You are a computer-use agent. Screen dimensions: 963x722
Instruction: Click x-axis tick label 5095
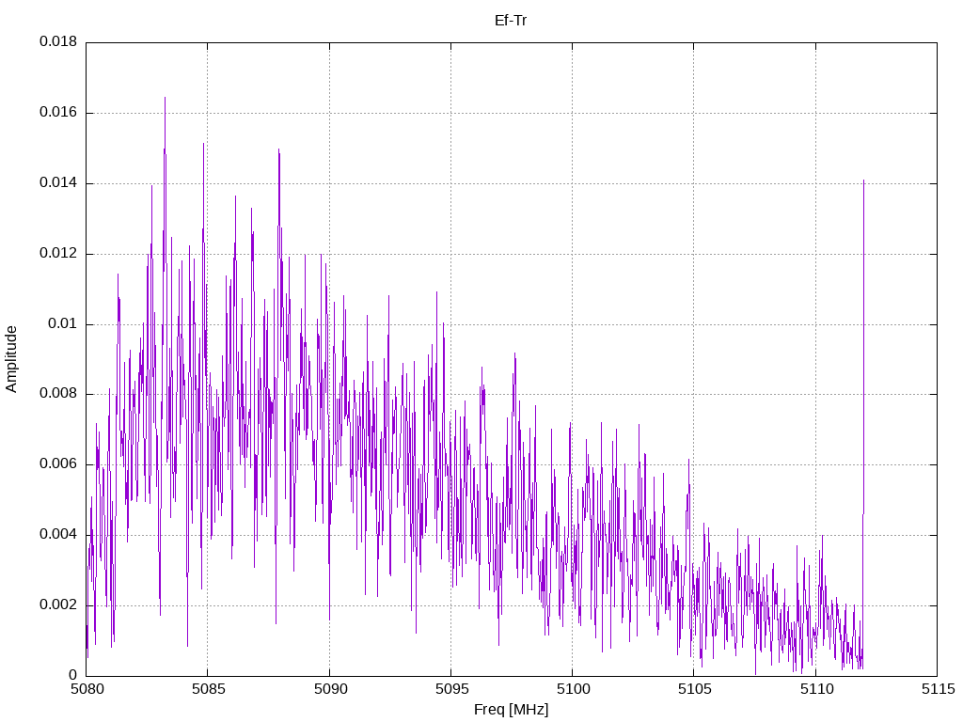[451, 689]
